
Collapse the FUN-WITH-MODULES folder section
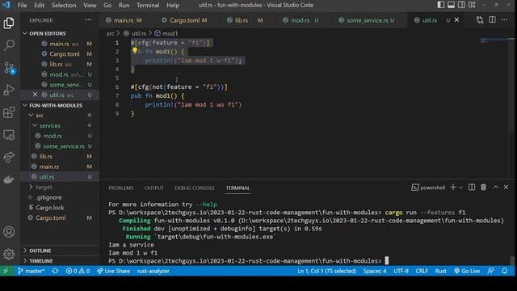pyautogui.click(x=25, y=105)
